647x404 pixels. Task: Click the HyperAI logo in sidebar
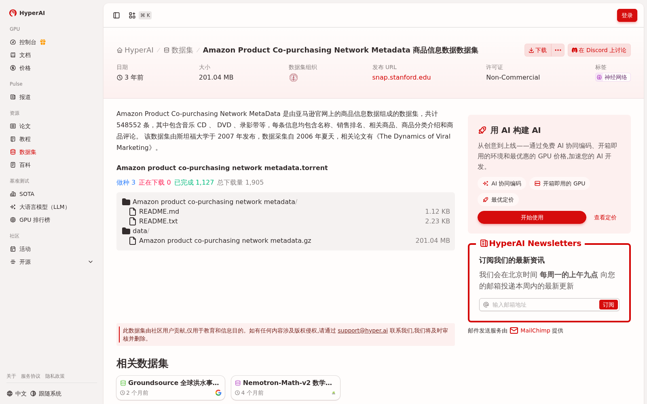(x=27, y=13)
